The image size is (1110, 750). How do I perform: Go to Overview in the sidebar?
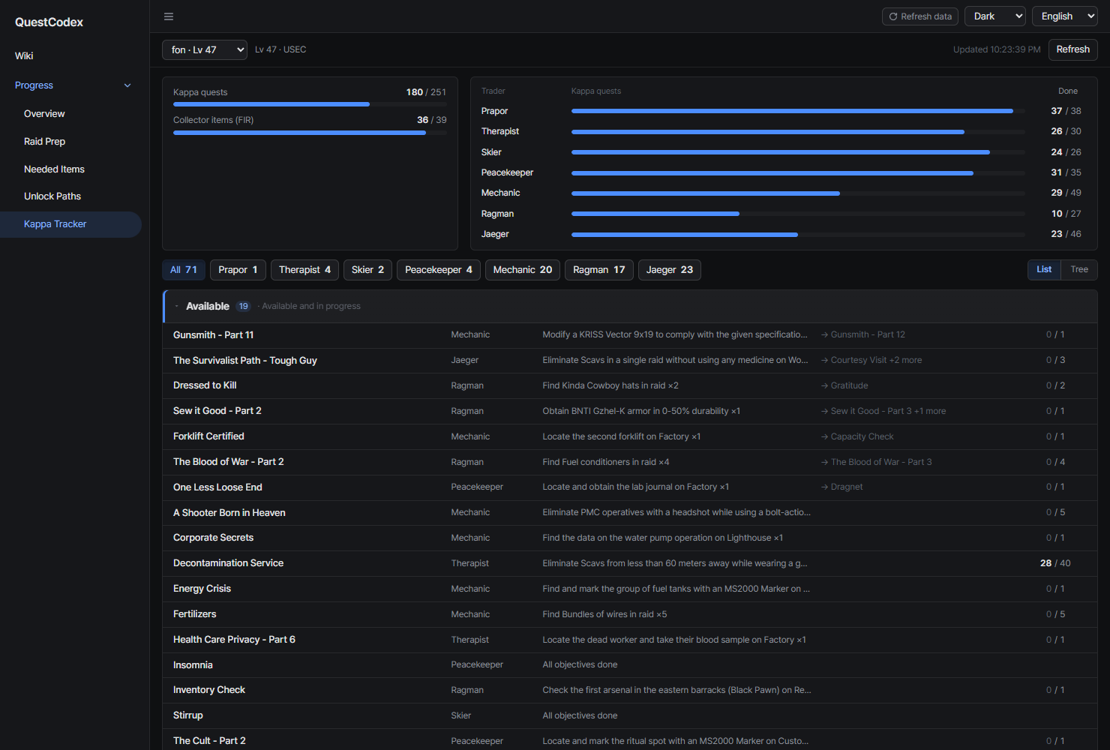[x=44, y=114]
